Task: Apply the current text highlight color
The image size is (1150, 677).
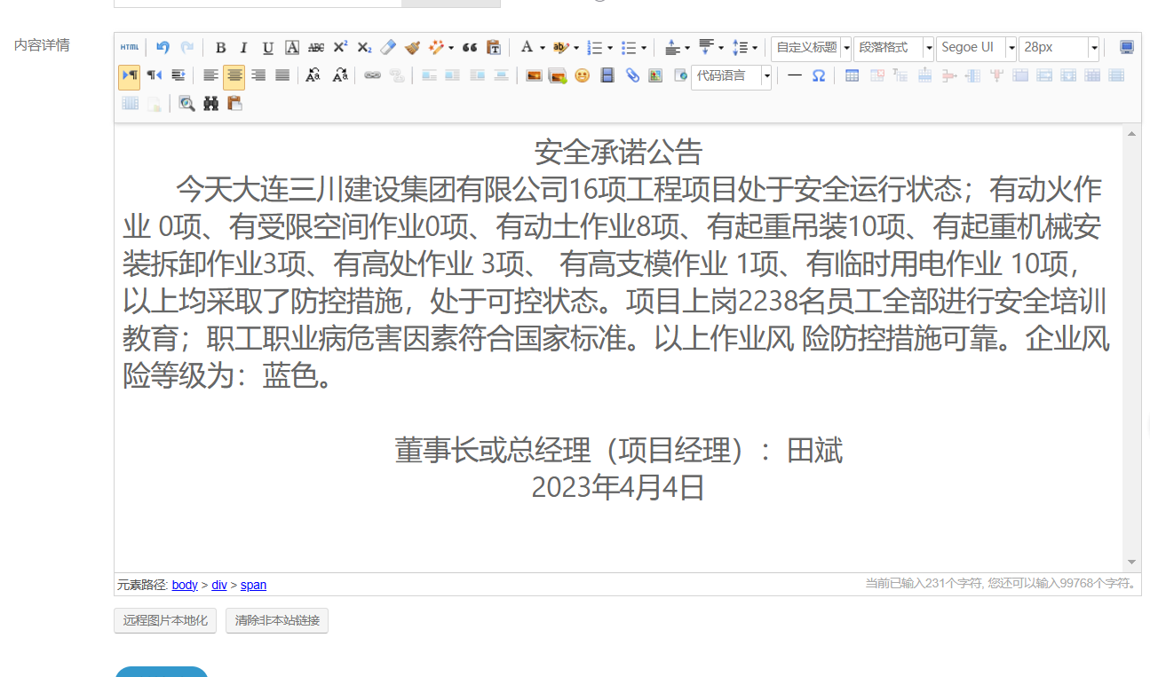Action: tap(560, 47)
